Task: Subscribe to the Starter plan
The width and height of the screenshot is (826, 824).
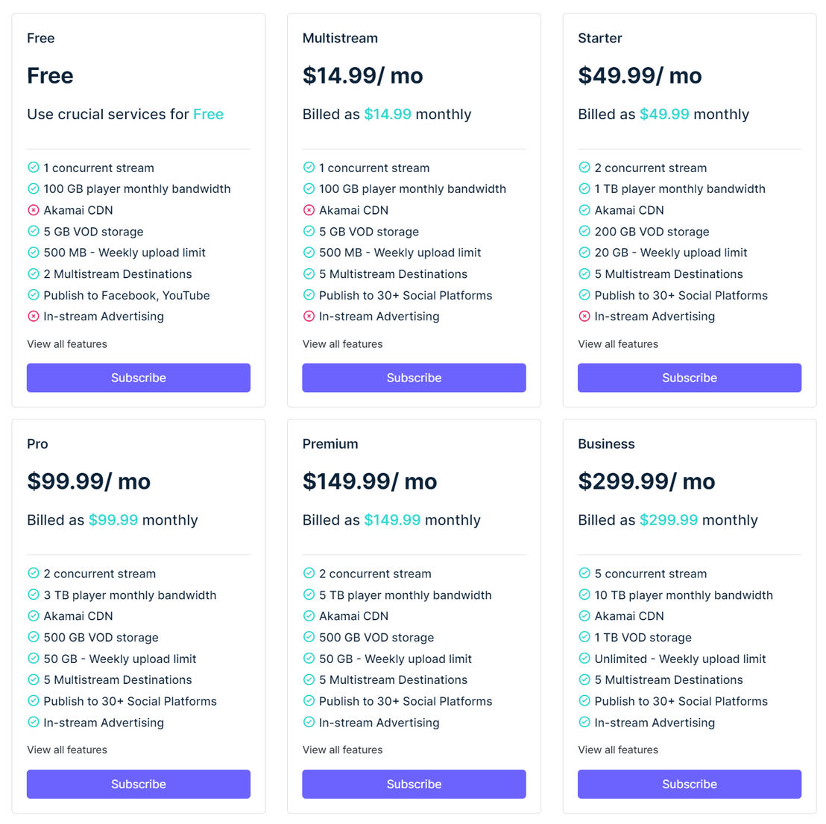Action: [690, 378]
